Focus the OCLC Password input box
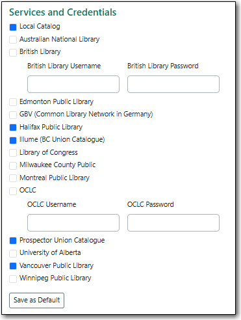 tap(173, 222)
